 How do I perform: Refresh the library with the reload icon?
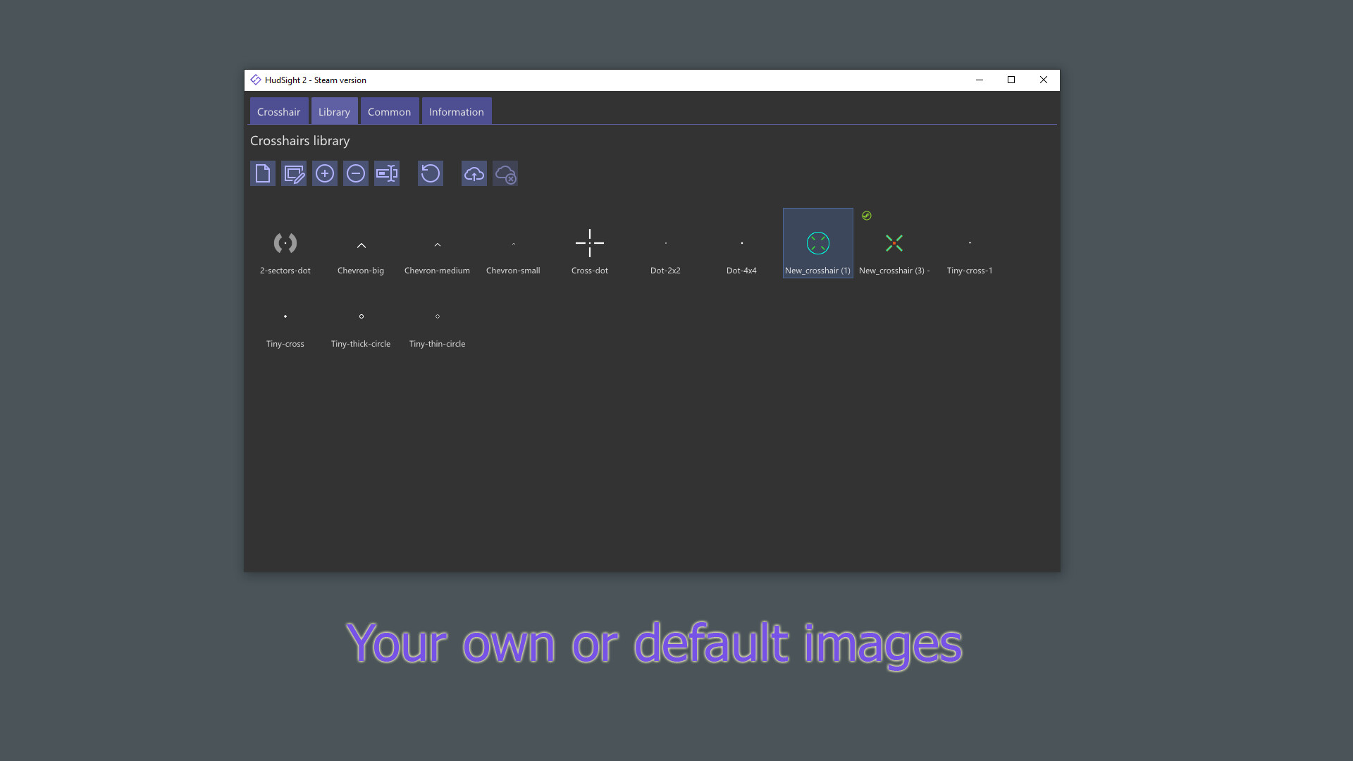click(x=430, y=173)
